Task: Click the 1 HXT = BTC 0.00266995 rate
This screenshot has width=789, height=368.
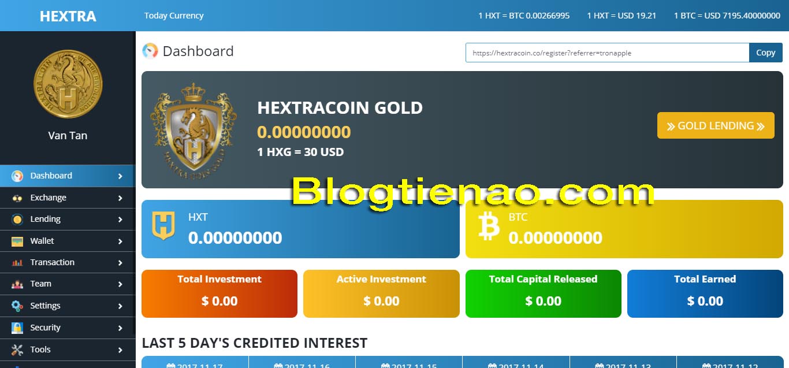Action: (524, 16)
